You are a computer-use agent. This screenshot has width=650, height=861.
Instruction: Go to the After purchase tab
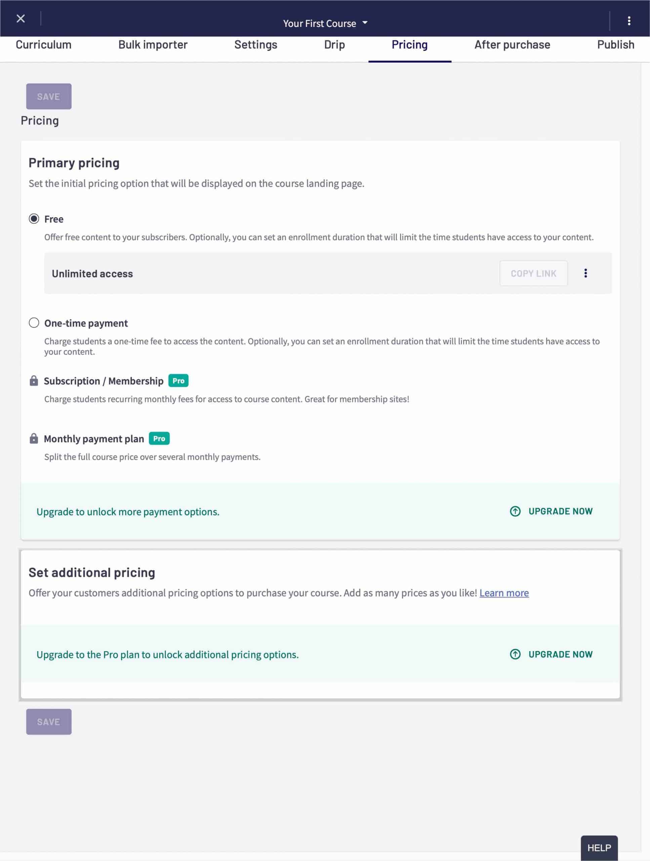(512, 45)
